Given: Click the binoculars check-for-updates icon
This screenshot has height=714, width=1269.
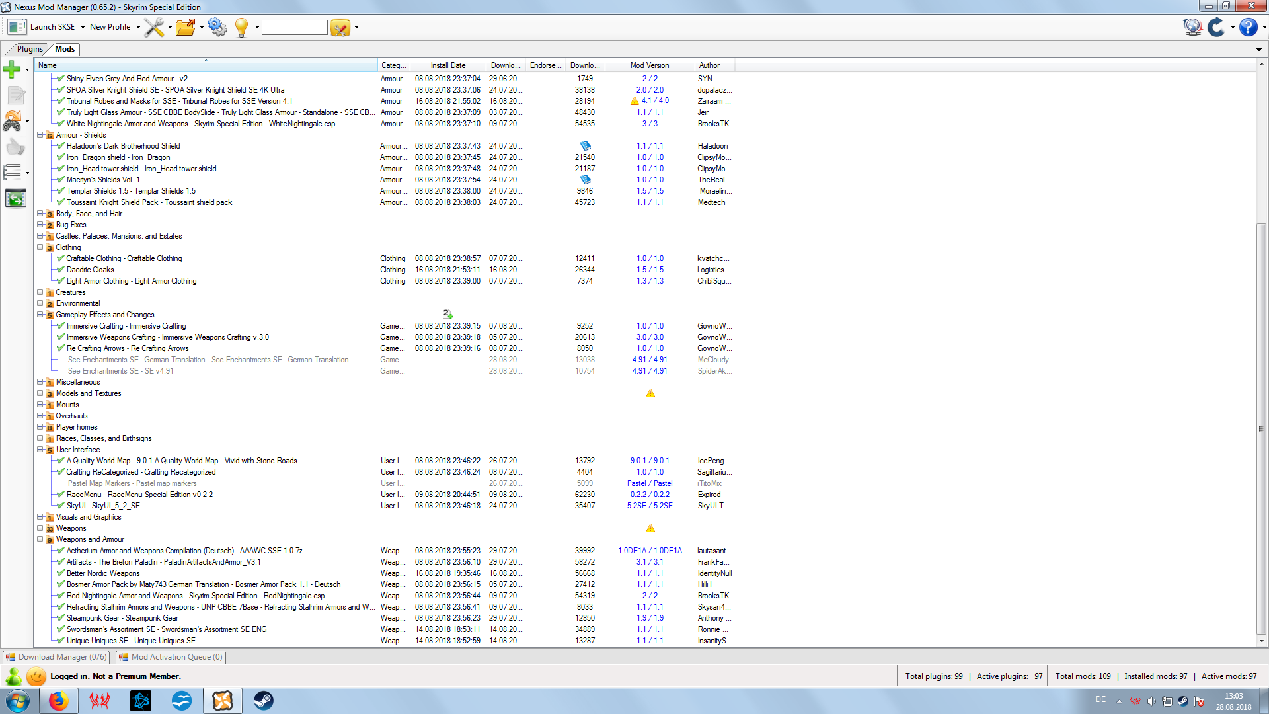Looking at the screenshot, I should pos(12,121).
